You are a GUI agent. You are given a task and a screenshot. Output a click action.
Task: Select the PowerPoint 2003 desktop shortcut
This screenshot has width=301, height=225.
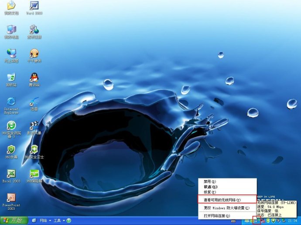[x=11, y=201]
